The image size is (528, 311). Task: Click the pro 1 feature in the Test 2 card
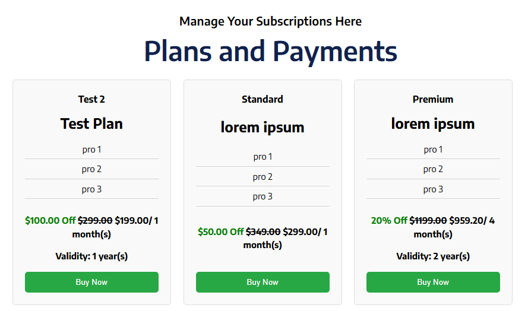tap(91, 150)
